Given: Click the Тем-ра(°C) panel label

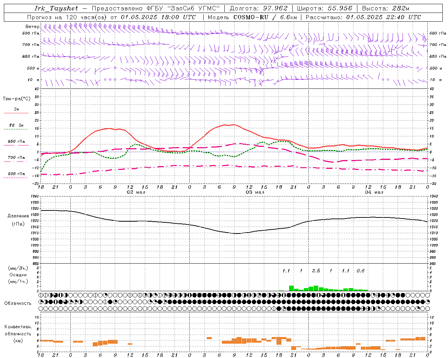Looking at the screenshot, I should point(16,99).
